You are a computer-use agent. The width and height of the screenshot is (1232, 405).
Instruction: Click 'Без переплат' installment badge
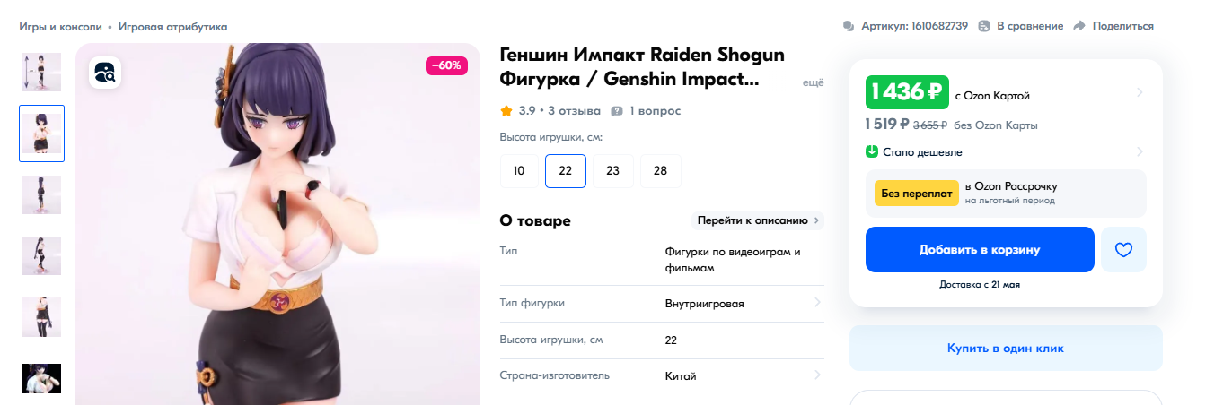[916, 193]
